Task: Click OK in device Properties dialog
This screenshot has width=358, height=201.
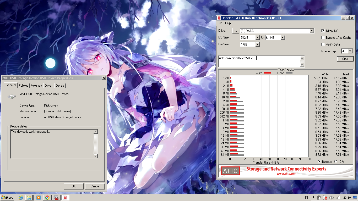Action: pyautogui.click(x=74, y=186)
